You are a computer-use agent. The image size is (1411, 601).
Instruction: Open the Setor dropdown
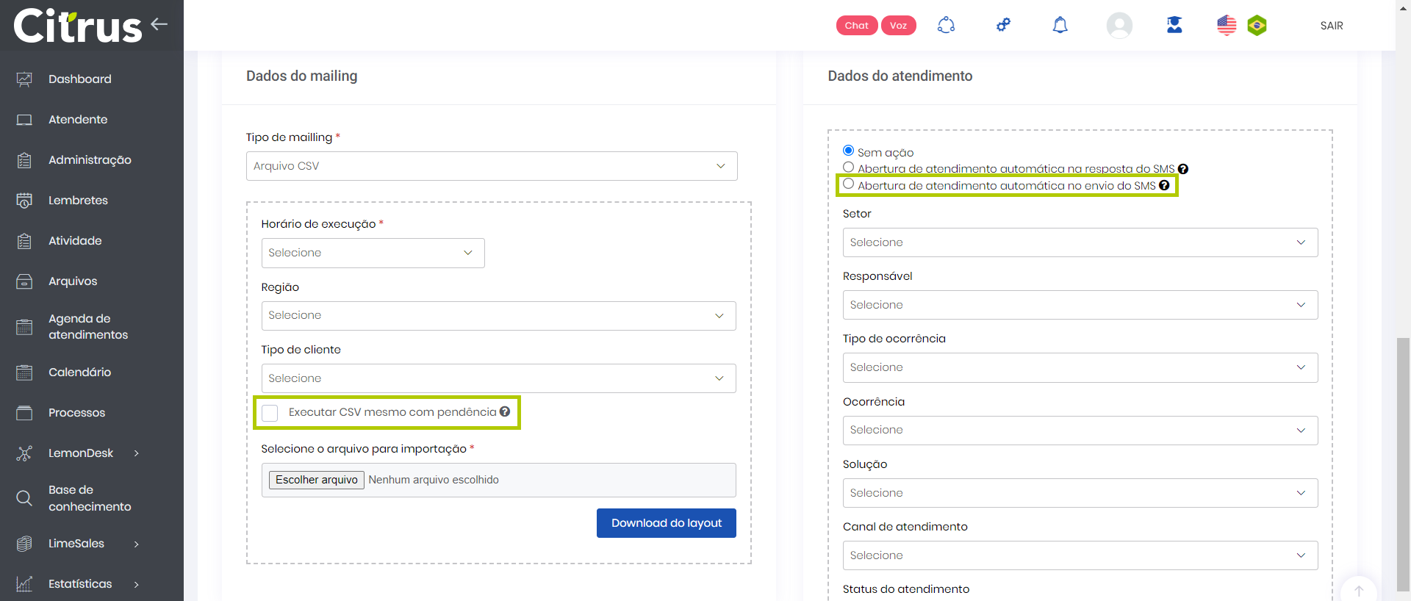1080,242
